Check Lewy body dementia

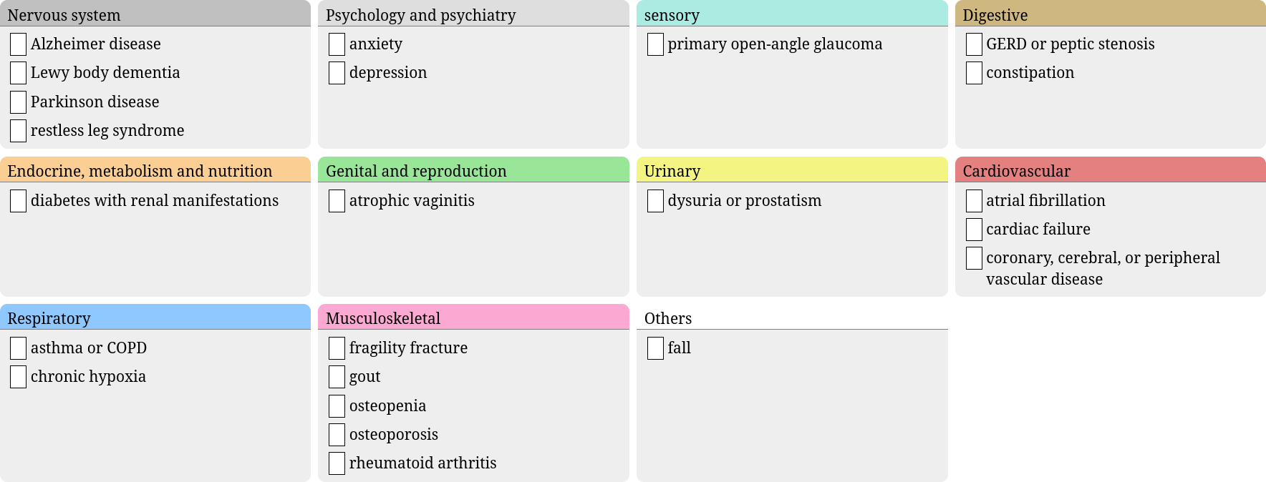(x=18, y=72)
